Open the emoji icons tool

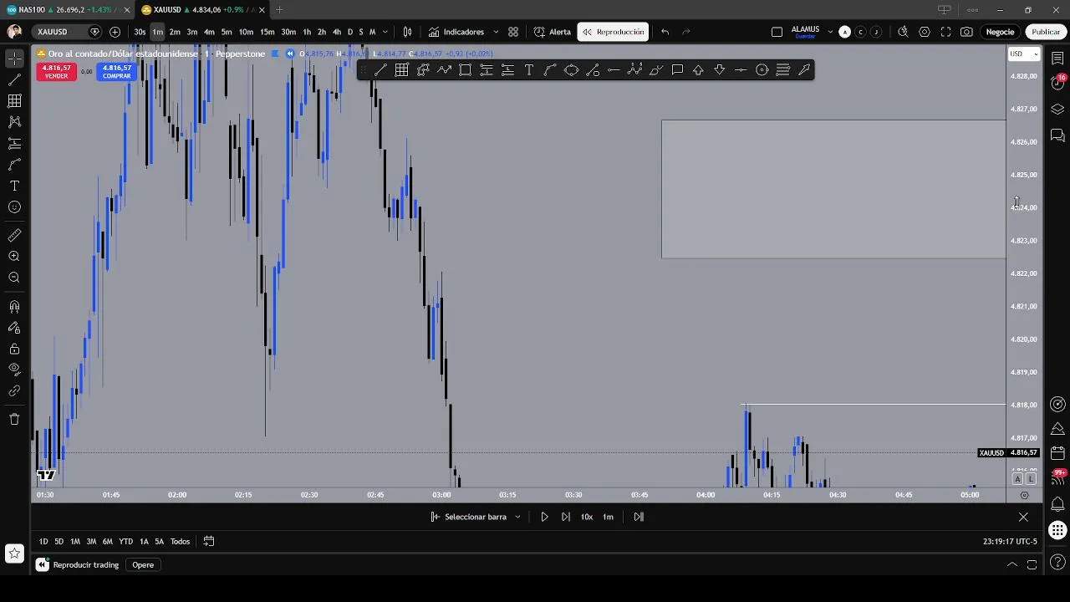pos(14,207)
